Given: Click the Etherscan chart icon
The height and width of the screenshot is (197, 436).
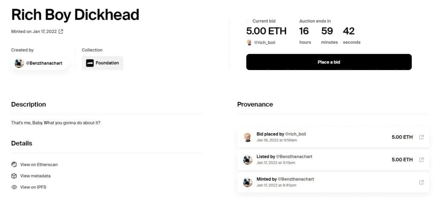Looking at the screenshot, I should coord(14,165).
